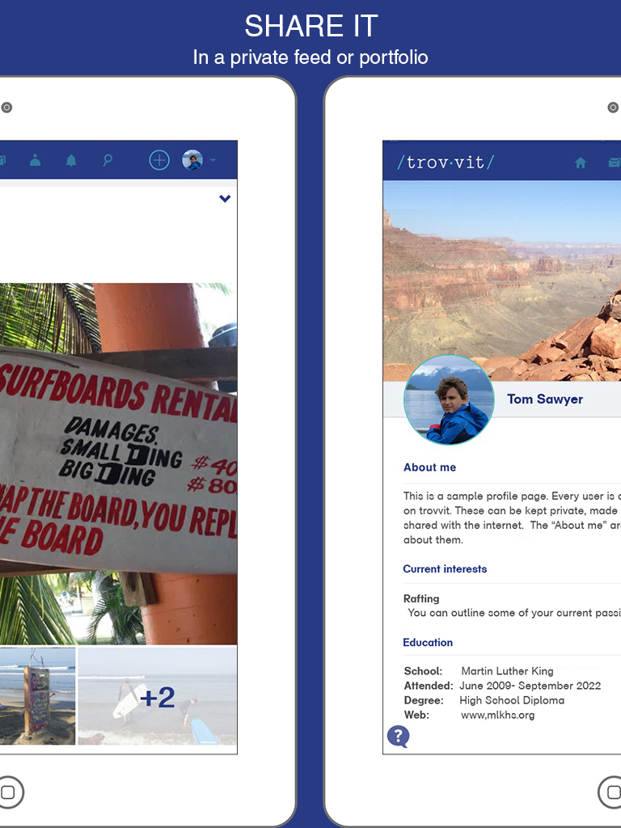Expand the post options chevron
The image size is (621, 828).
tap(225, 199)
